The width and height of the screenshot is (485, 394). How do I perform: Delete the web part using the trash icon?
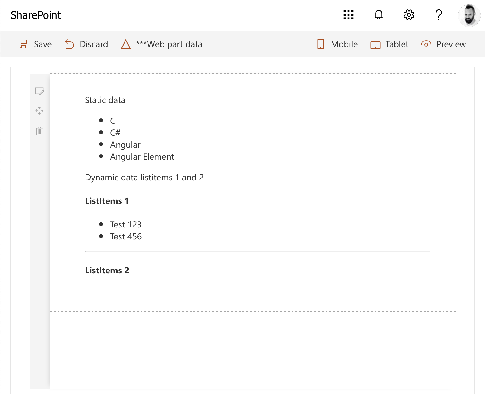point(39,131)
